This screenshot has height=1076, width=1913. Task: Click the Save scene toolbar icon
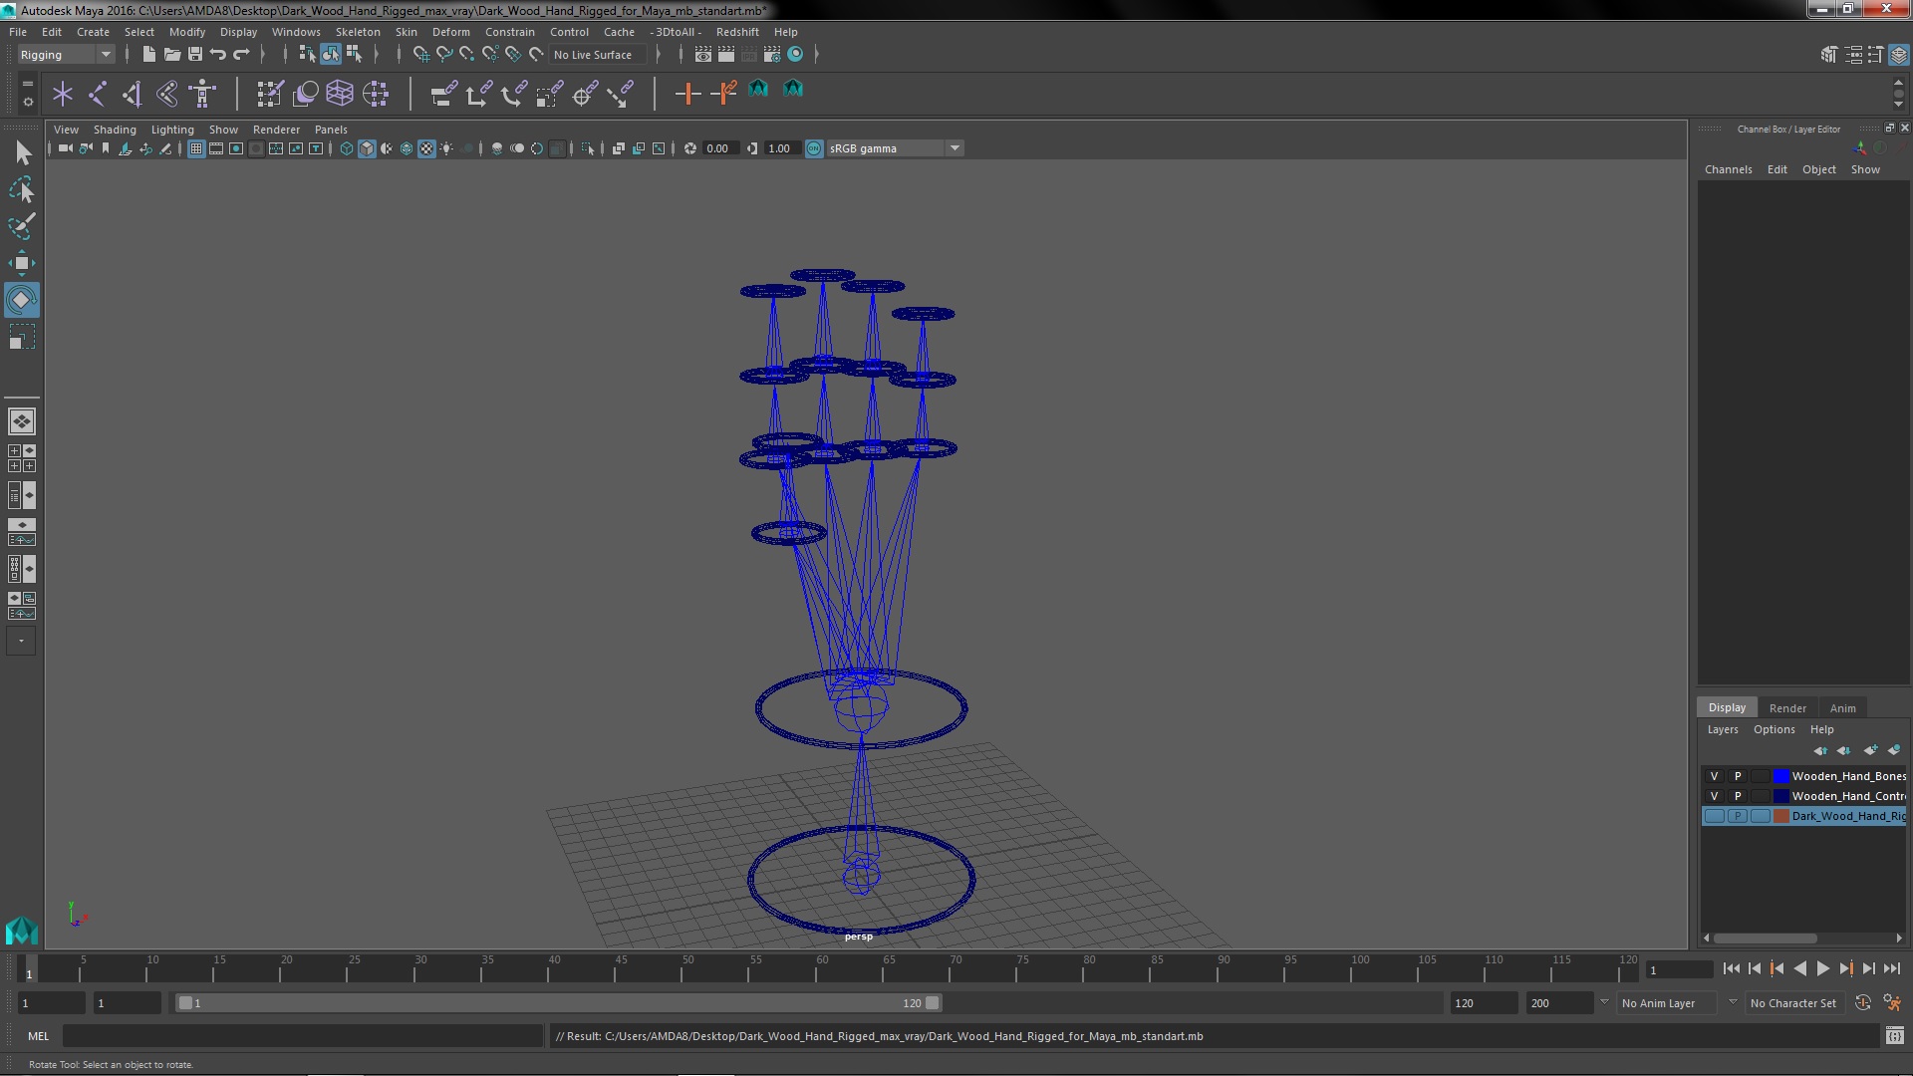pyautogui.click(x=195, y=55)
